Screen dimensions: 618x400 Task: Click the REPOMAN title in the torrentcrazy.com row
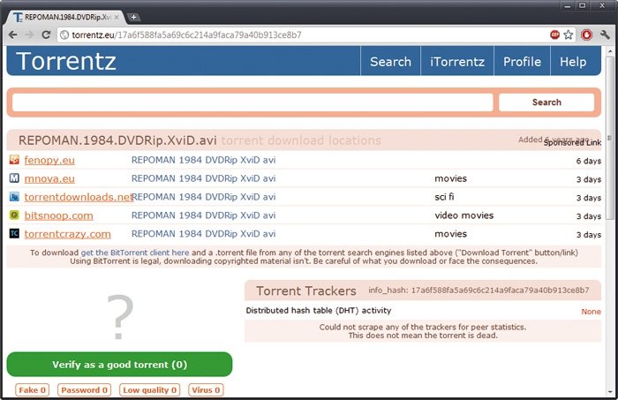203,234
